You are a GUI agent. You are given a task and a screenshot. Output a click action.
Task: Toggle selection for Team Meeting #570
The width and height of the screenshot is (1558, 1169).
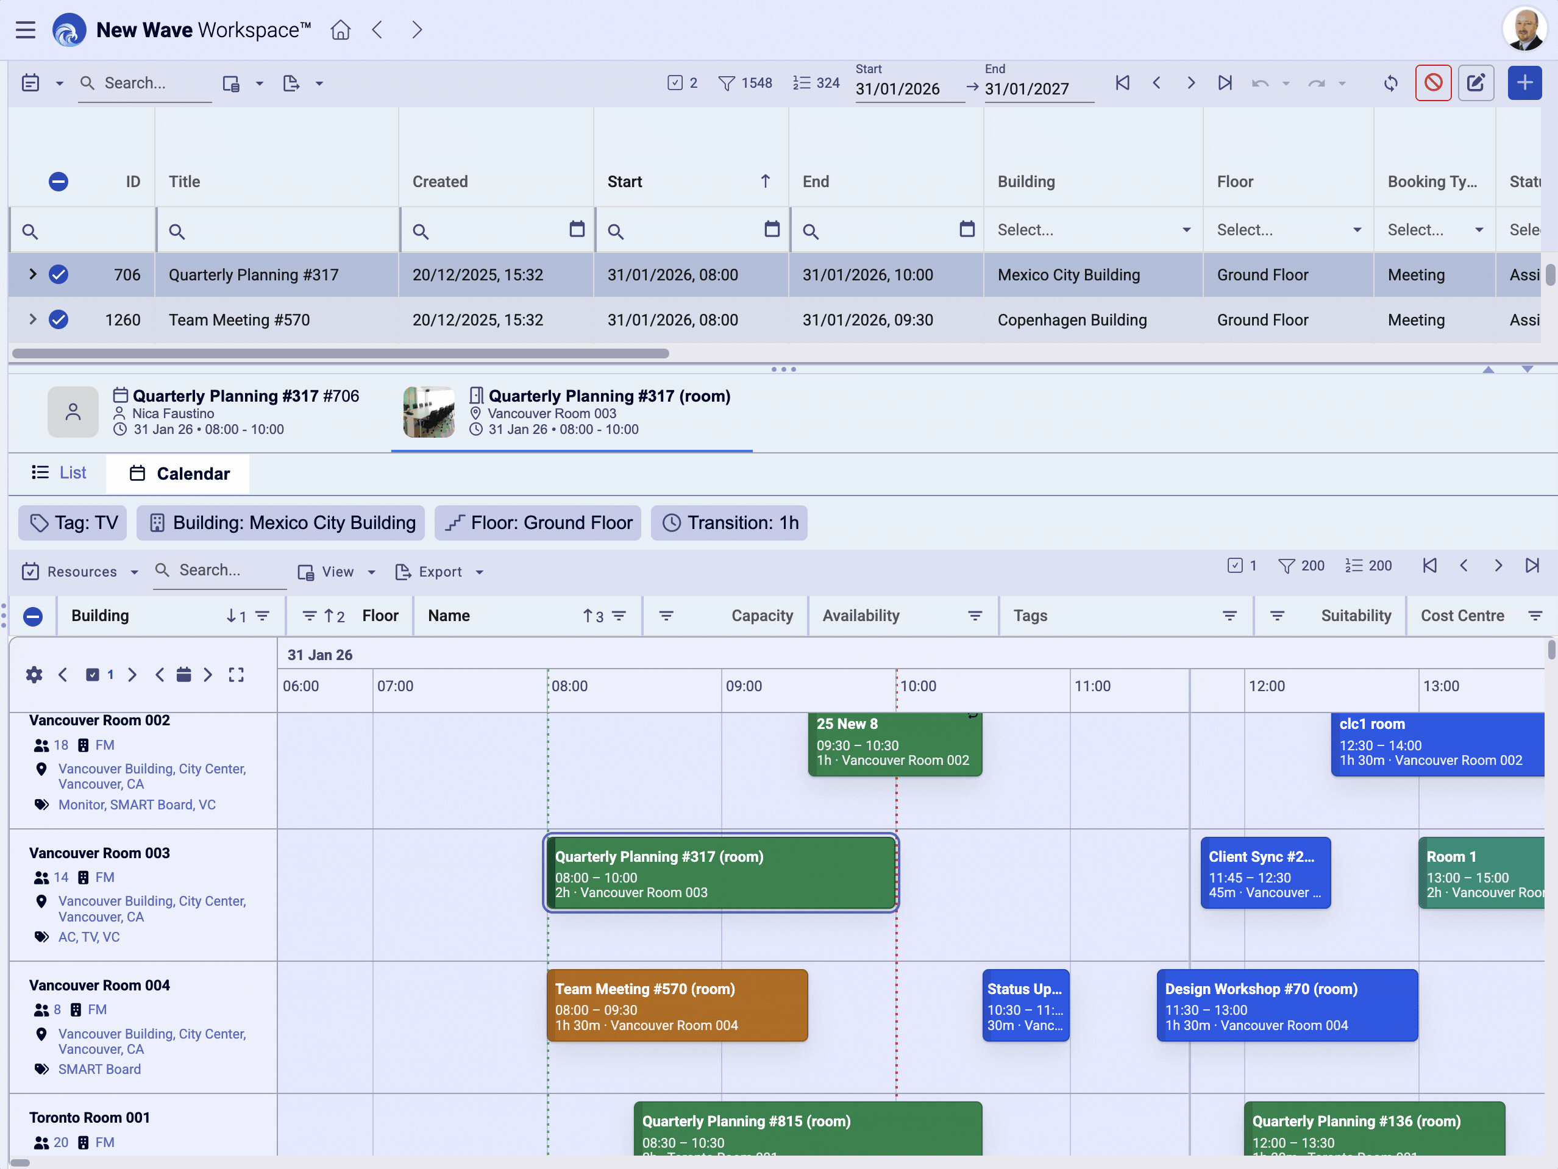point(59,319)
